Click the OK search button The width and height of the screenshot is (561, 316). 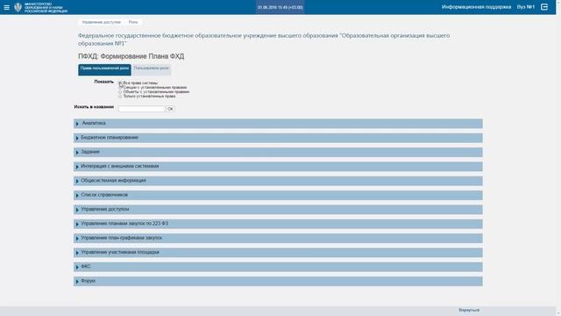[x=170, y=109]
